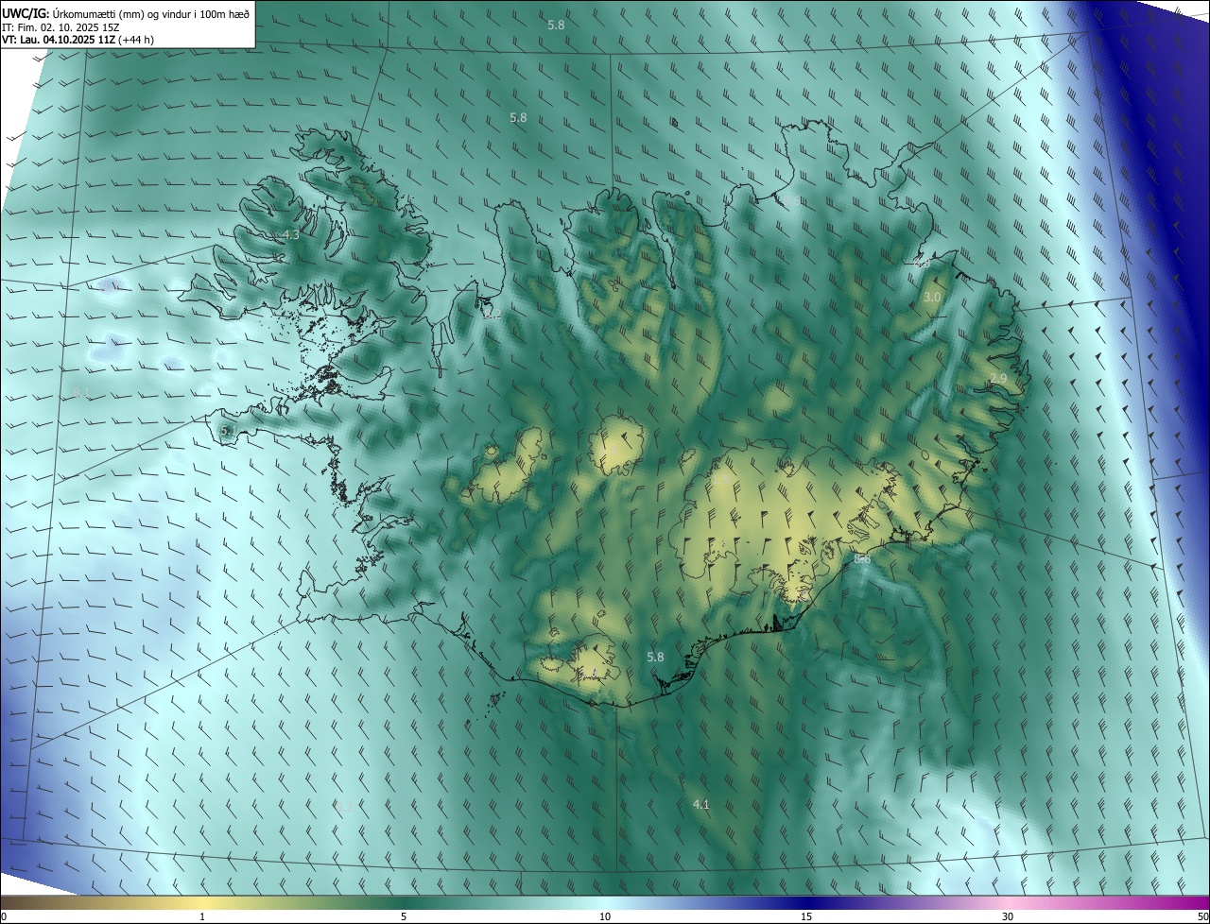This screenshot has height=924, width=1210.
Task: Click the 5.1 value label on the map
Action: coord(227,431)
